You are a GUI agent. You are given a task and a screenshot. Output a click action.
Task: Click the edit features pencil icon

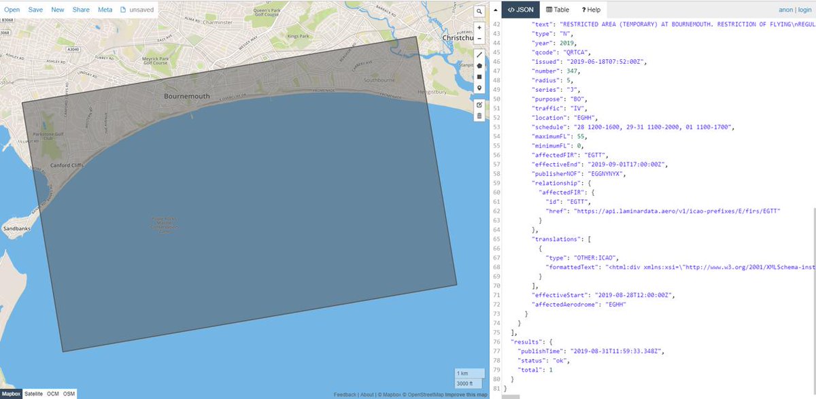pyautogui.click(x=479, y=105)
